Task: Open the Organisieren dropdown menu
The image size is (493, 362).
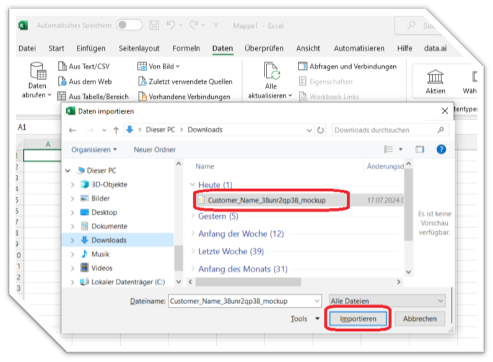Action: point(94,149)
